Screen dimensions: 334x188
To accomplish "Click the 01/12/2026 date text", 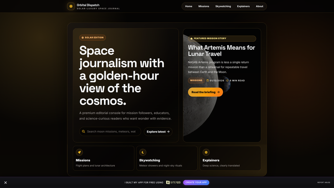I will [x=217, y=81].
